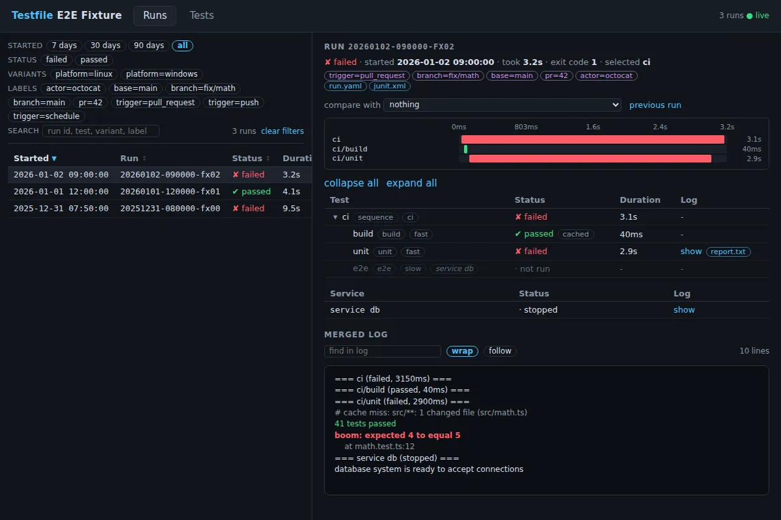This screenshot has height=520, width=781.
Task: Collapse the ci test tree triangle
Action: click(x=335, y=217)
